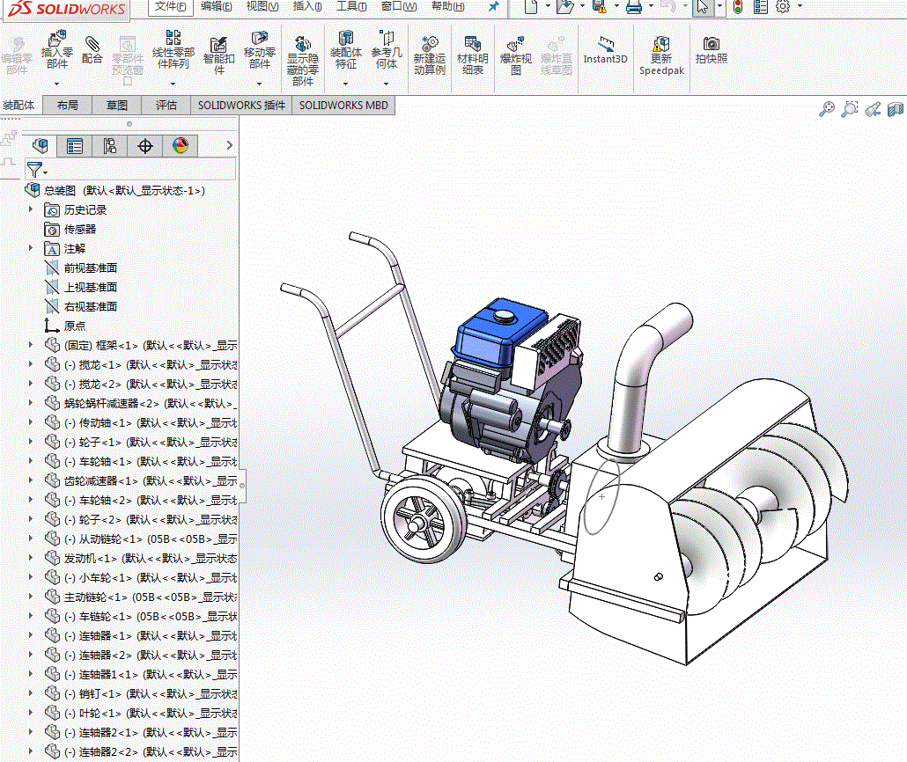Open the 文件(F) menu
The height and width of the screenshot is (762, 907).
[170, 7]
